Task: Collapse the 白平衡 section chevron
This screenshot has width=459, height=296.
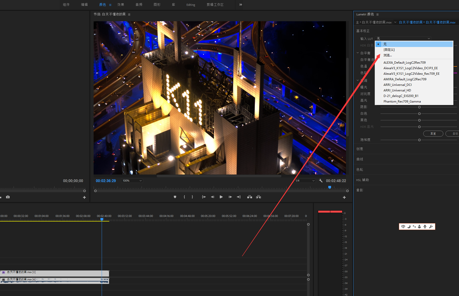Action: click(x=358, y=53)
